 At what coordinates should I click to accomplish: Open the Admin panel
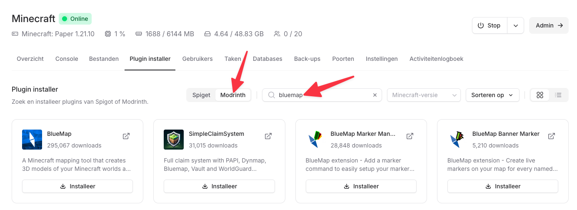[x=549, y=25]
